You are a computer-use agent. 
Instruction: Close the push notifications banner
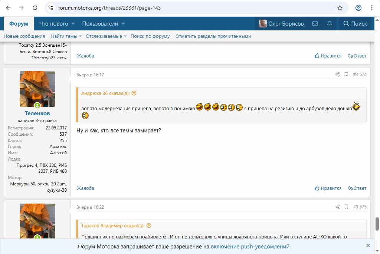tap(368, 245)
